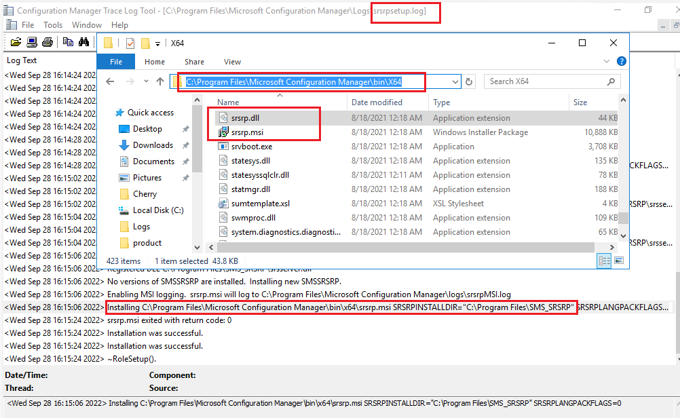680x418 pixels.
Task: Select Quick access in navigation pane
Action: point(150,113)
